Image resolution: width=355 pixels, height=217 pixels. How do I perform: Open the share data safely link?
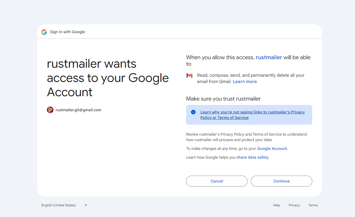(252, 157)
